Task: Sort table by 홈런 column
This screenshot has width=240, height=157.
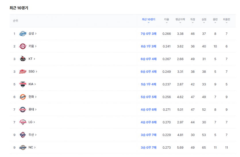Action: click(215, 20)
